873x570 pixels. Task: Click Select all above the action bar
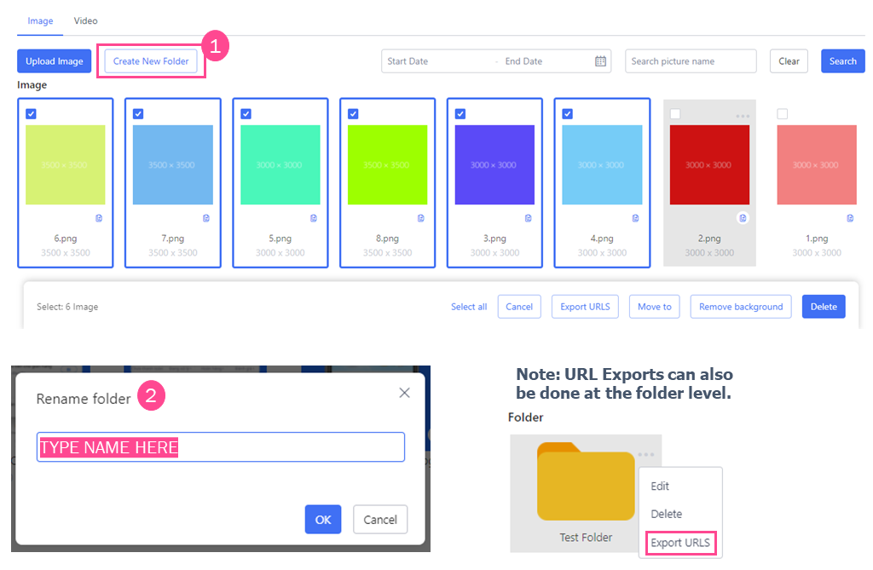click(x=468, y=306)
